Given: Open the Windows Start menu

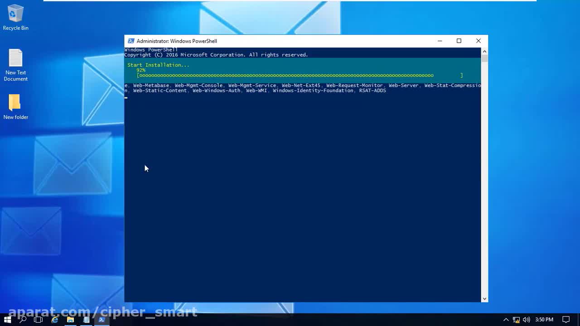Looking at the screenshot, I should point(7,320).
